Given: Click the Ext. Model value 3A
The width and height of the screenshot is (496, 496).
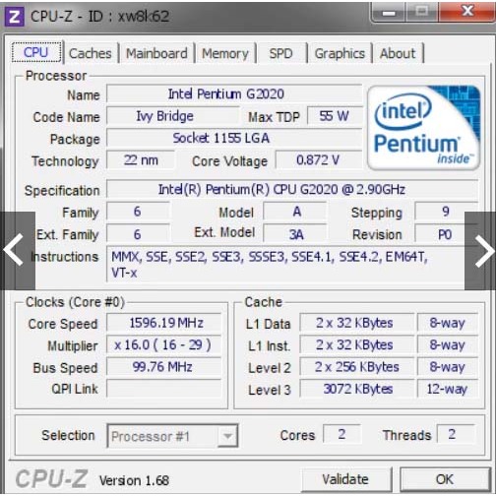Looking at the screenshot, I should 295,234.
